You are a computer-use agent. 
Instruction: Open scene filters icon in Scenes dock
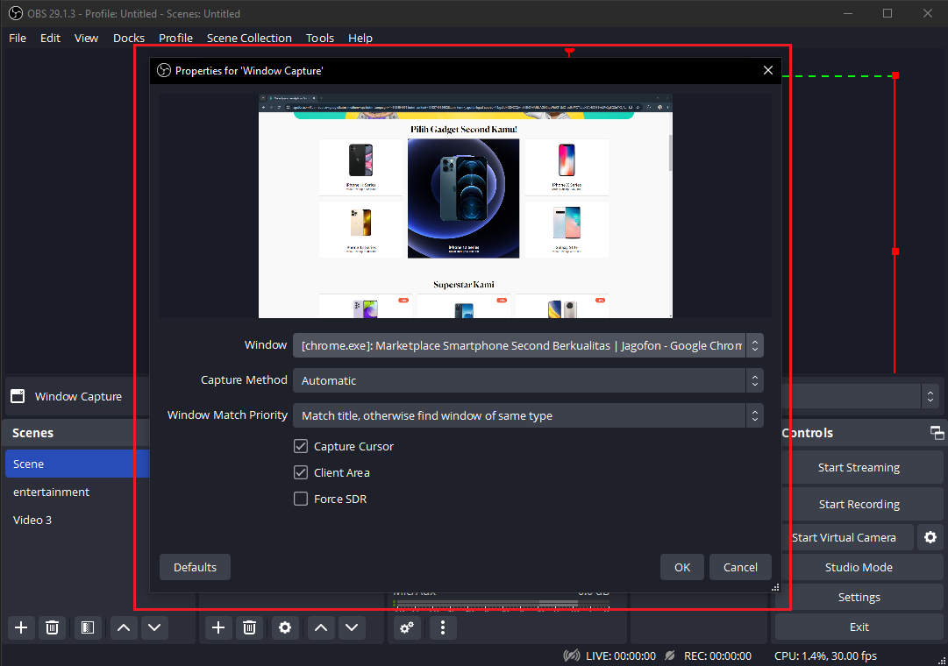coord(88,627)
